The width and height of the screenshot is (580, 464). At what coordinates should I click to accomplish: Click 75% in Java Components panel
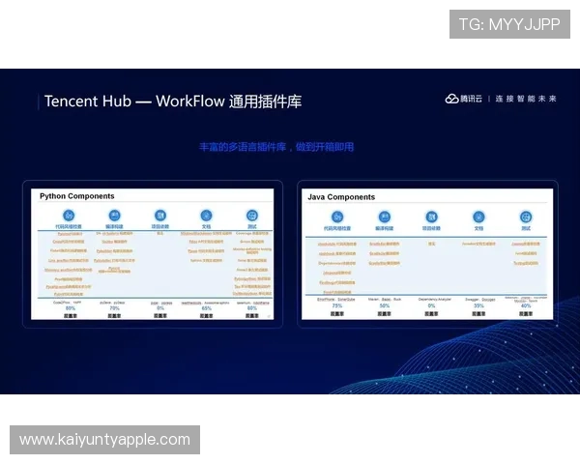(x=337, y=306)
